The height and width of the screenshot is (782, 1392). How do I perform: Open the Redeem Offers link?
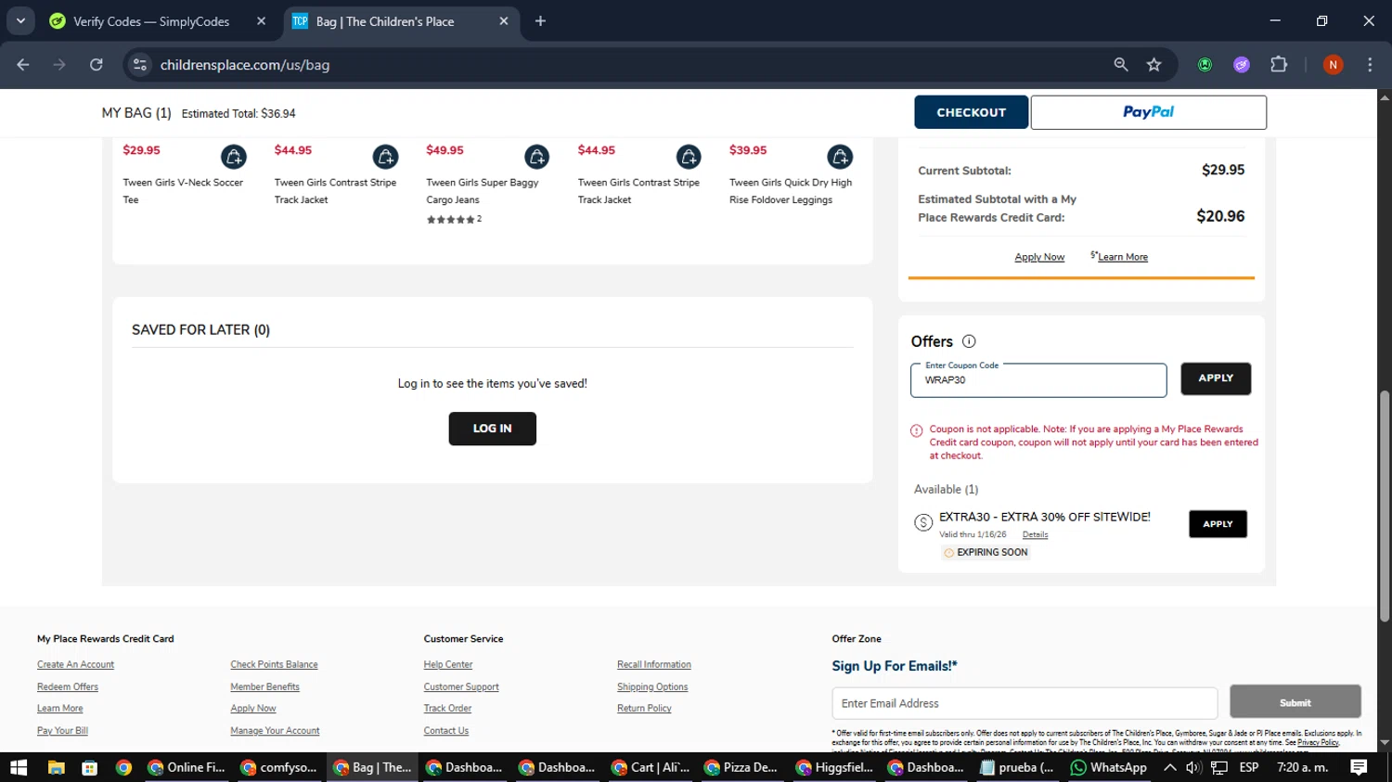click(x=67, y=687)
